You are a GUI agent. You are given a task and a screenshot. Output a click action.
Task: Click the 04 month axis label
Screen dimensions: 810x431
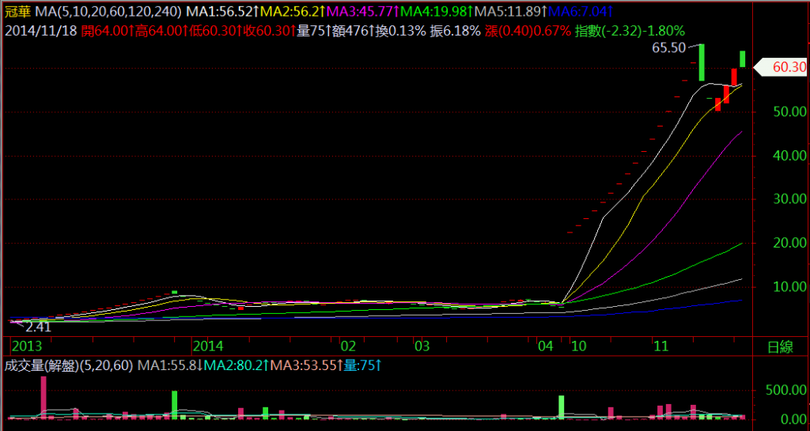(x=546, y=346)
